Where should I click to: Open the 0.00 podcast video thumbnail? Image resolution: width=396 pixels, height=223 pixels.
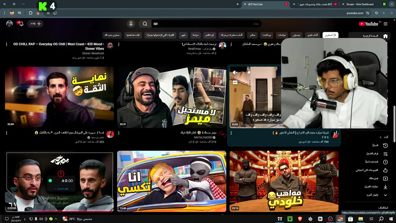tap(59, 182)
